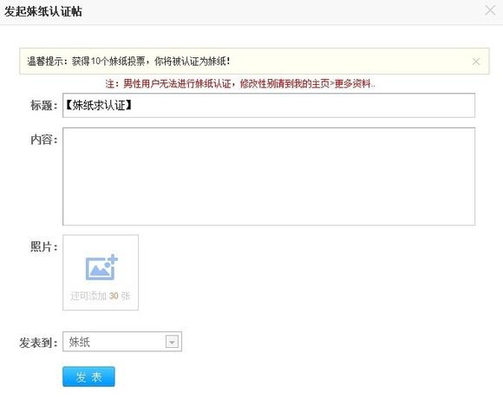503x406 pixels.
Task: Click the 温馨提示 message text
Action: coord(128,62)
